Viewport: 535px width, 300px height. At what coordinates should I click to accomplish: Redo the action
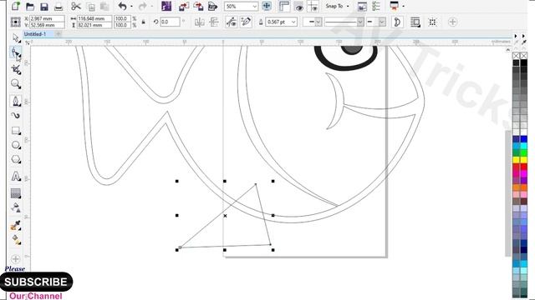tap(142, 6)
